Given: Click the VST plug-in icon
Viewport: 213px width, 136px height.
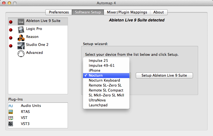Looking at the screenshot, I should pyautogui.click(x=11, y=118).
